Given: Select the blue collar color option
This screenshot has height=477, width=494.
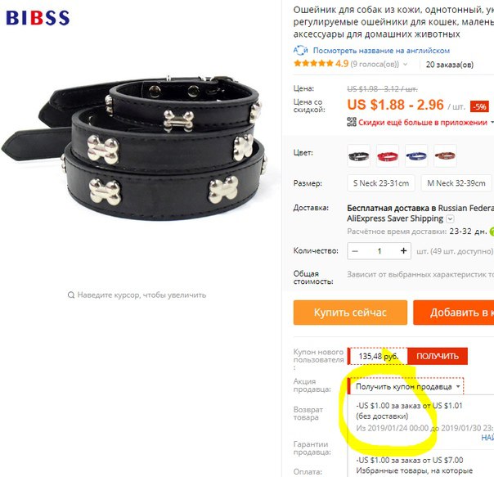Looking at the screenshot, I should coord(416,155).
